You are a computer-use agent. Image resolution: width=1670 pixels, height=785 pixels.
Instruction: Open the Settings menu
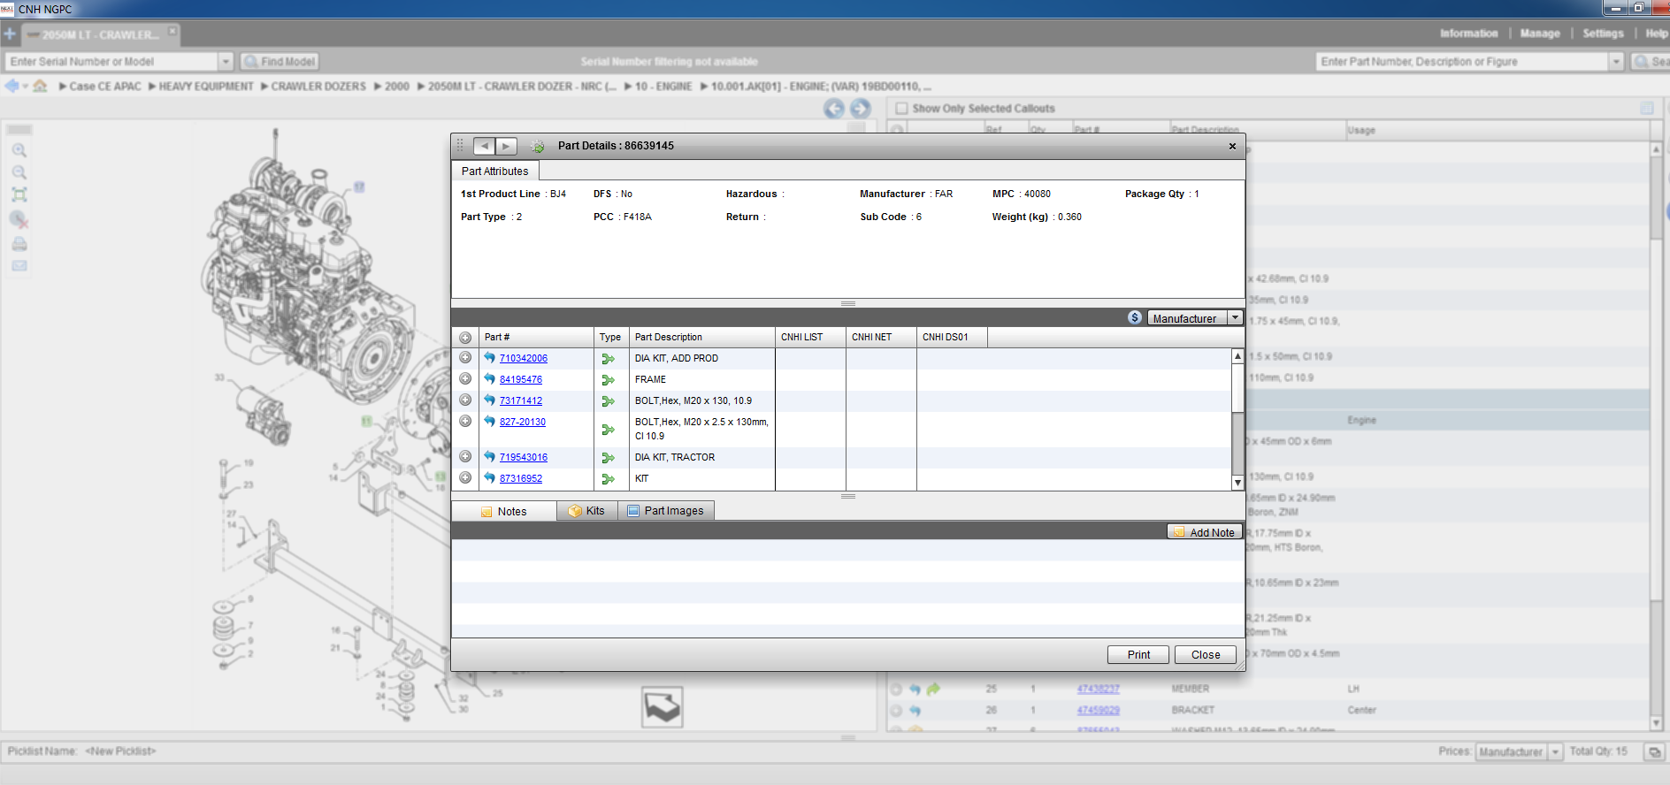tap(1603, 34)
